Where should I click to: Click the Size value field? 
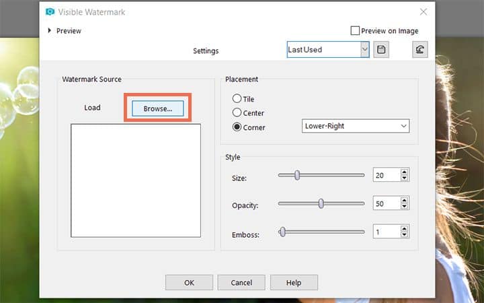[x=387, y=175]
